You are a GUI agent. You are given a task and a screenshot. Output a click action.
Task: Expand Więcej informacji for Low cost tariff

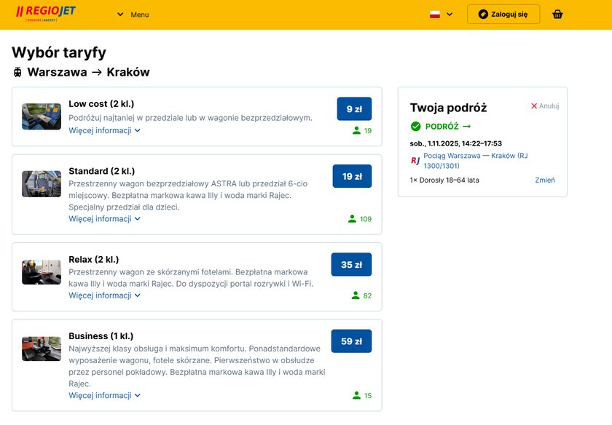[x=104, y=131]
